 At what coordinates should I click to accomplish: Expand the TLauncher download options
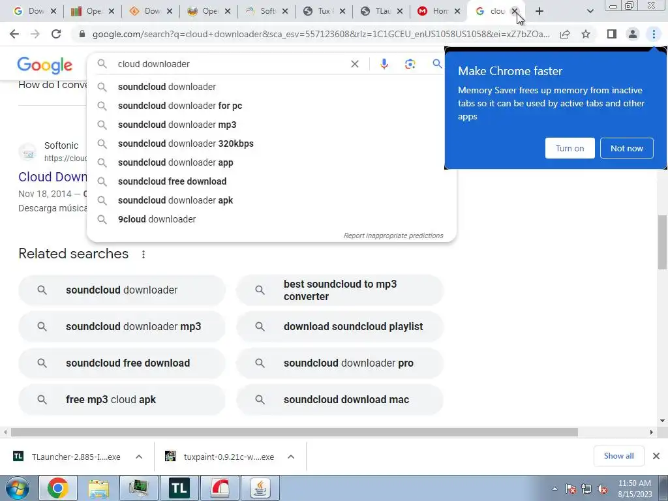tap(139, 457)
